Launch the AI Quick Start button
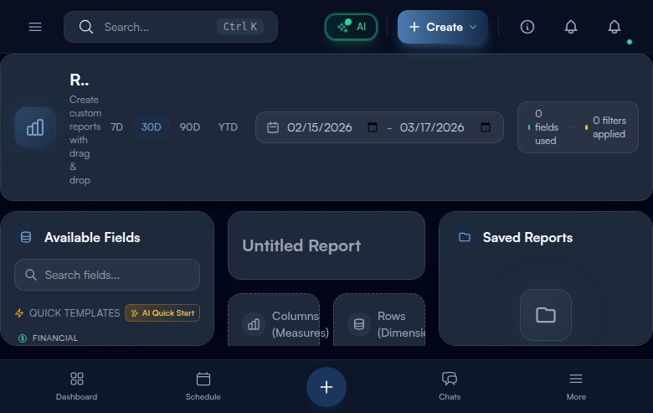653x413 pixels. (x=162, y=312)
